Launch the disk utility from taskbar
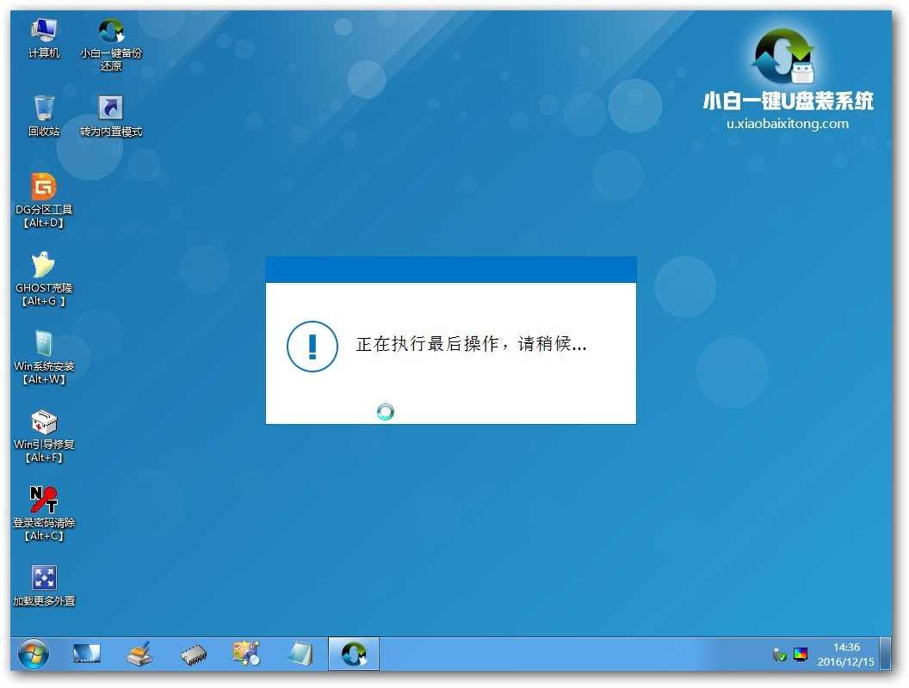The height and width of the screenshot is (688, 909). coord(139,654)
